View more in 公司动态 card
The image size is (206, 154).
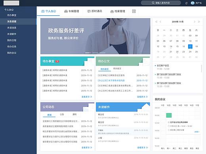(x=87, y=148)
